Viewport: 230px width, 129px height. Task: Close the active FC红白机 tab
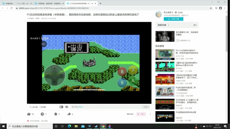pyautogui.click(x=95, y=4)
